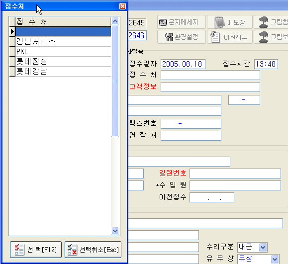The image size is (288, 264).
Task: Open the 문자메세지 text message button
Action: pos(181,22)
